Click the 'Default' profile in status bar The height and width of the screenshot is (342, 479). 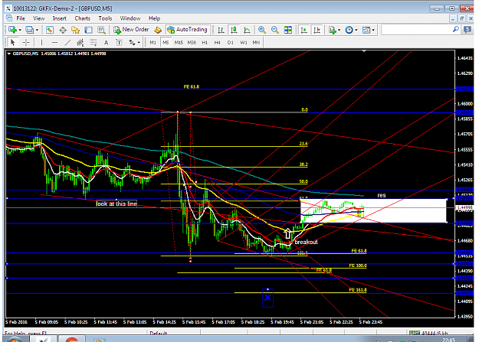point(158,333)
